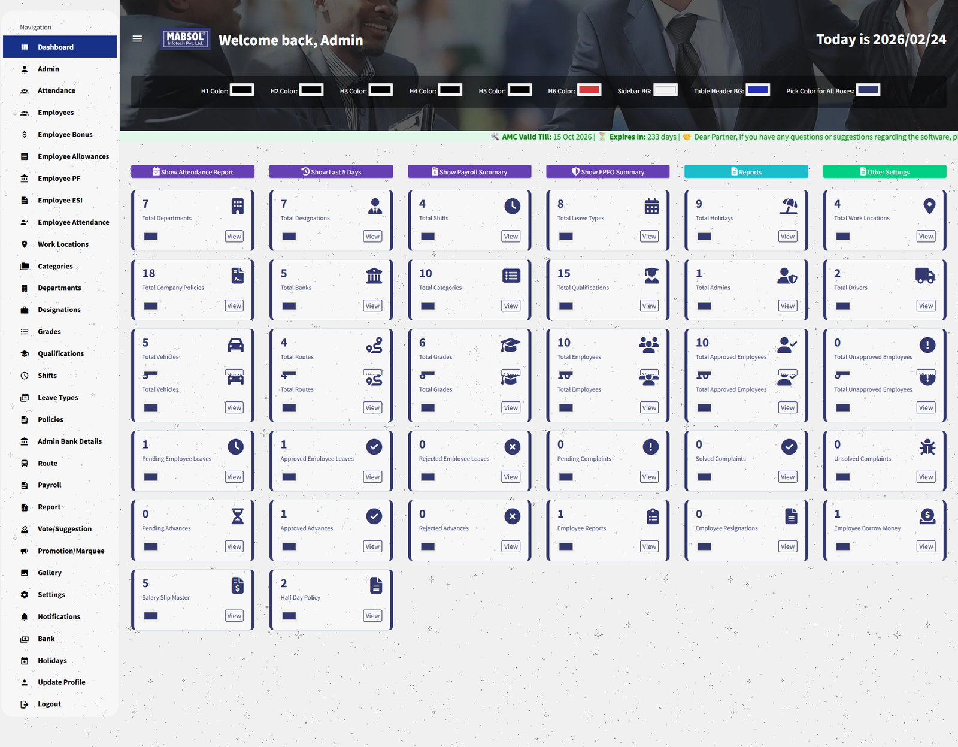Click the notifications bell icon in sidebar

(x=25, y=616)
